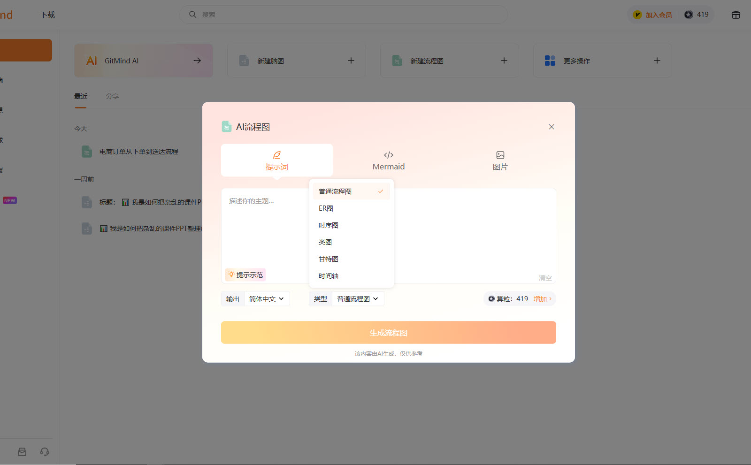Click the 图片 image icon
Screen dimensions: 751x465
(500, 155)
